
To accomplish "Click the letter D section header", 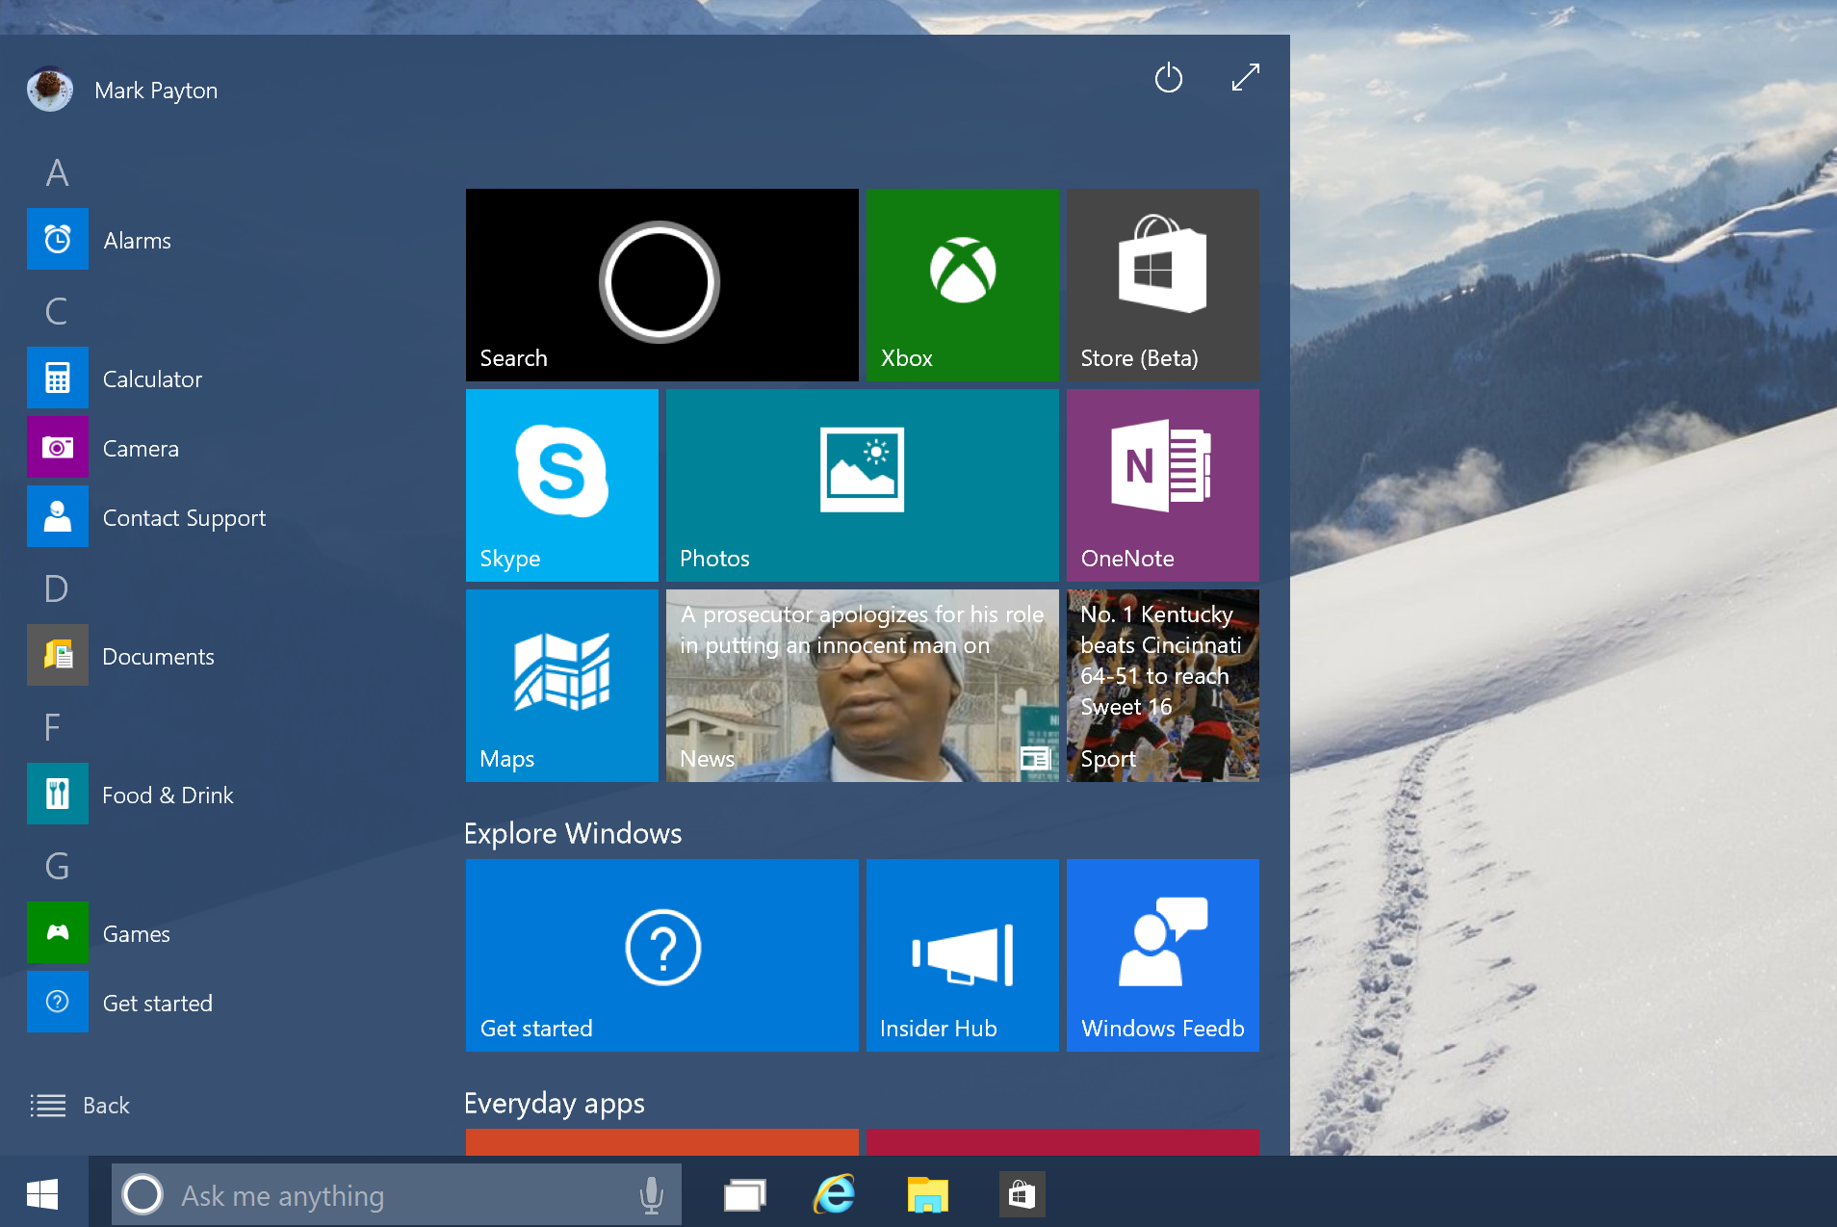I will [57, 588].
